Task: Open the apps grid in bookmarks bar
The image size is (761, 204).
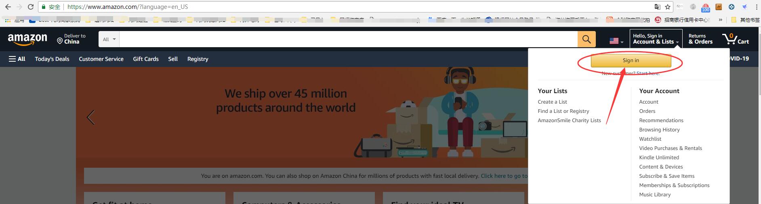Action: (x=8, y=20)
